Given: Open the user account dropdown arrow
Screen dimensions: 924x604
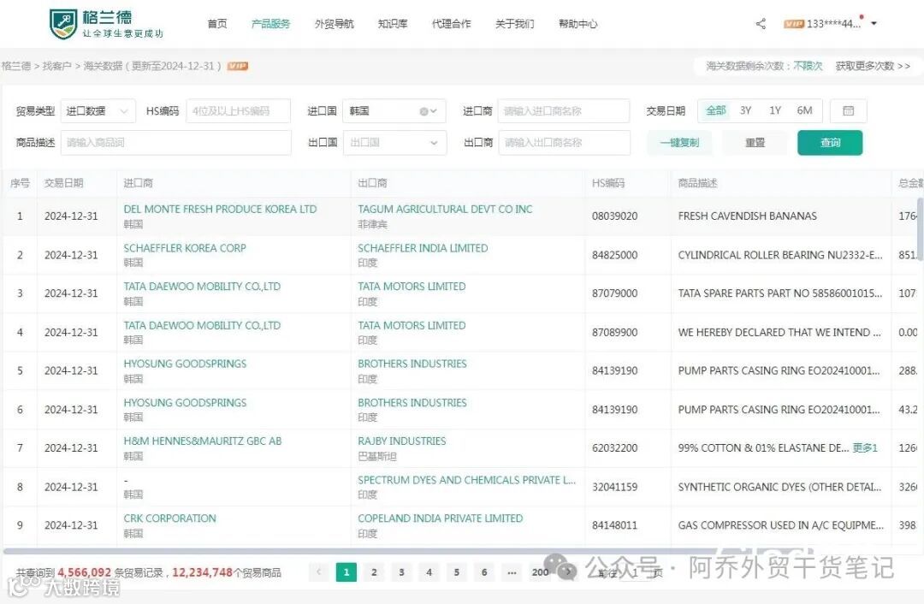Looking at the screenshot, I should (874, 24).
